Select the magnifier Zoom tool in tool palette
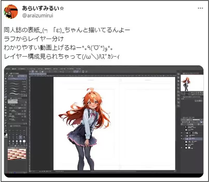 point(6,76)
